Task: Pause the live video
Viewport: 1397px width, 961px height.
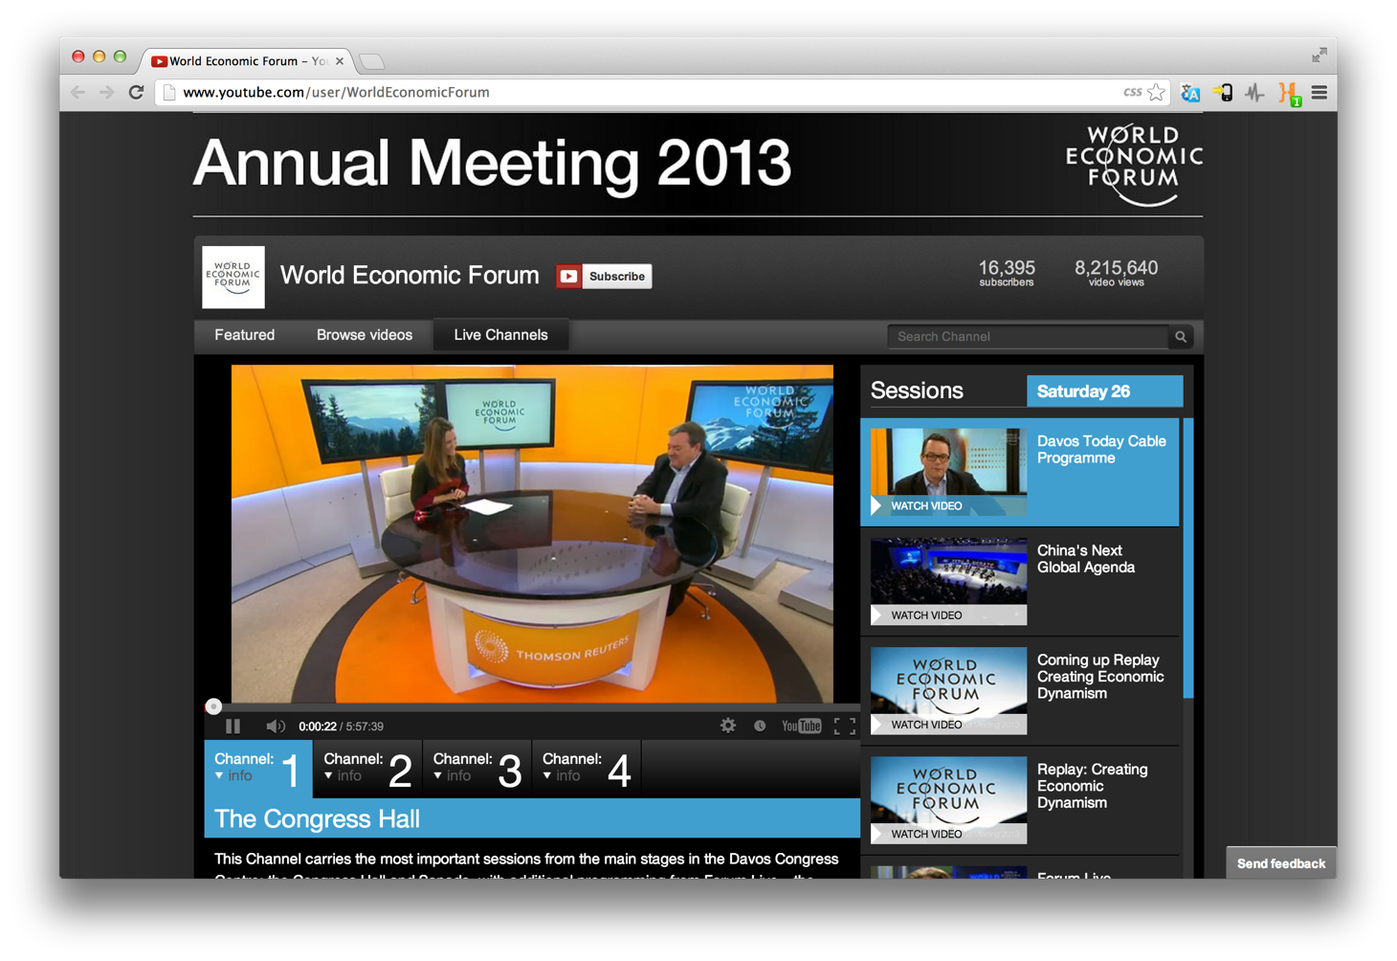Action: pyautogui.click(x=233, y=726)
